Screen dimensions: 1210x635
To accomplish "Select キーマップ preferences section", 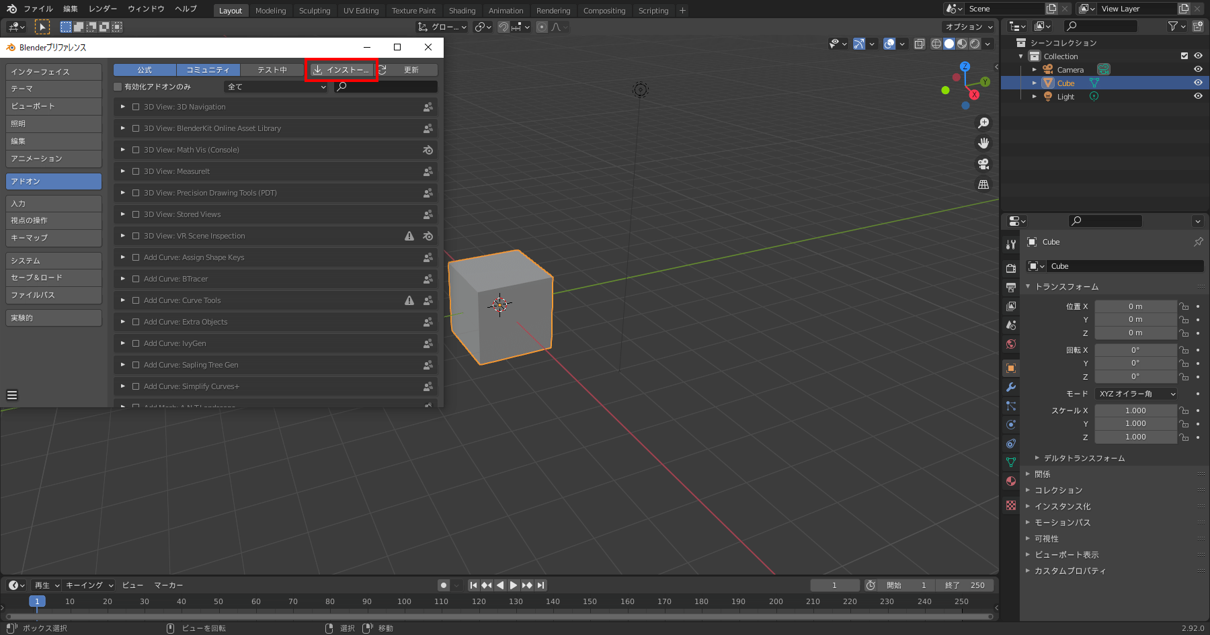I will click(54, 238).
